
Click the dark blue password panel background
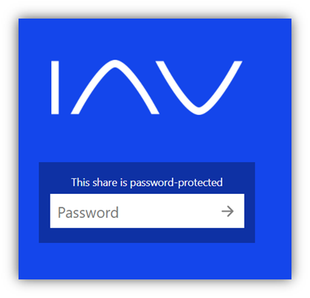[147, 236]
